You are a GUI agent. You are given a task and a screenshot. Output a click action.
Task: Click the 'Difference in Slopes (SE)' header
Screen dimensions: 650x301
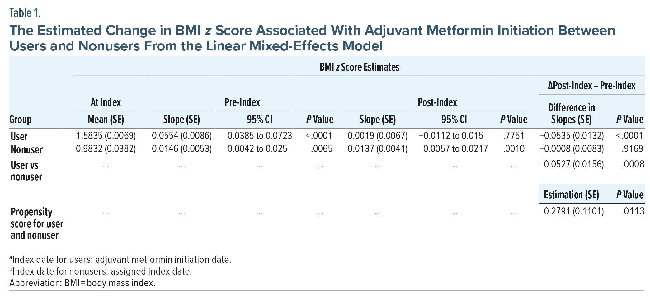click(x=571, y=114)
